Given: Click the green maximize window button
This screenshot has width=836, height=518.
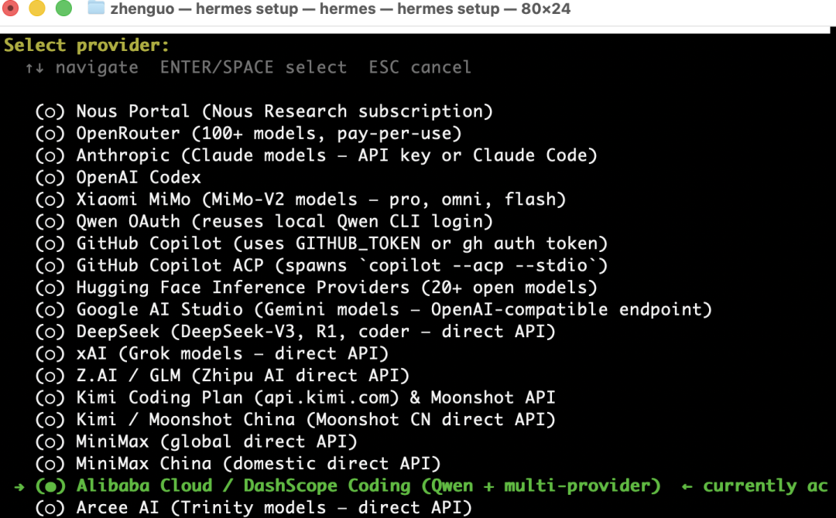Looking at the screenshot, I should click(x=63, y=9).
